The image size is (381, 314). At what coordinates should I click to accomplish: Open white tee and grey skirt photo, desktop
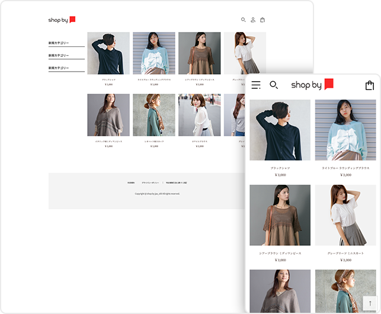tap(245, 53)
